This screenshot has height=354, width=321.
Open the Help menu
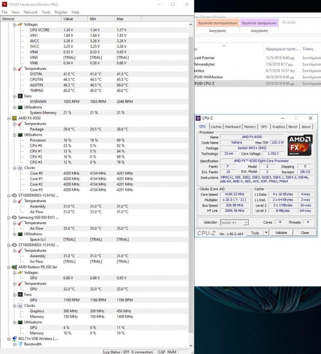(x=75, y=12)
